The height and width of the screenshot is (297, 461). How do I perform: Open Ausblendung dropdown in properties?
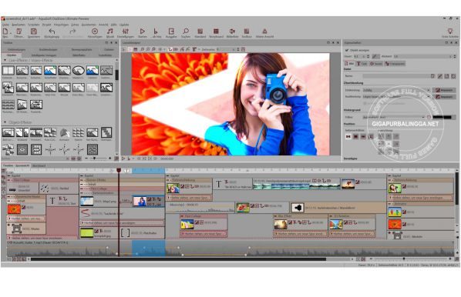(x=396, y=96)
